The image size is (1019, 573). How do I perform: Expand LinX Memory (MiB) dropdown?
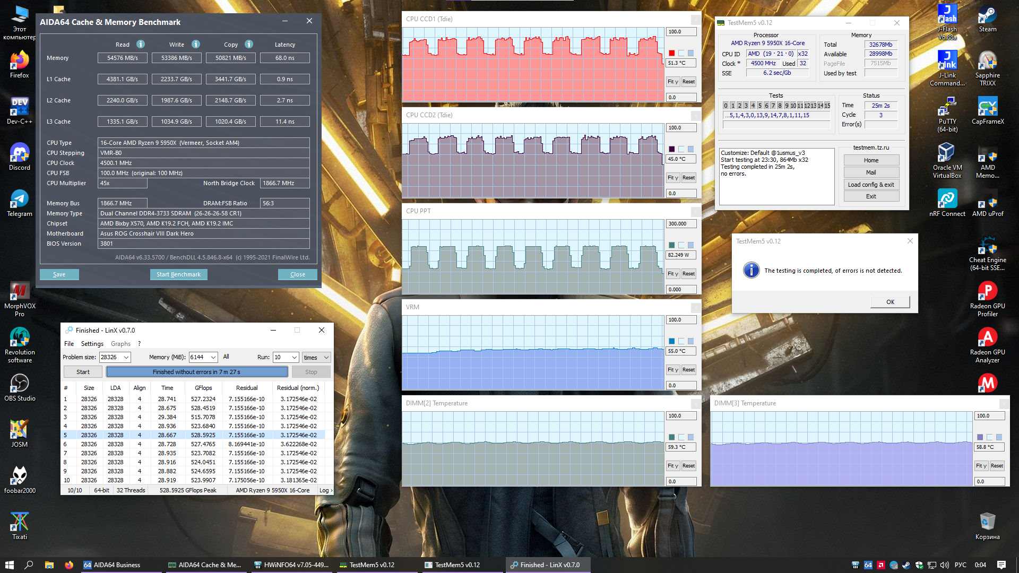[213, 358]
